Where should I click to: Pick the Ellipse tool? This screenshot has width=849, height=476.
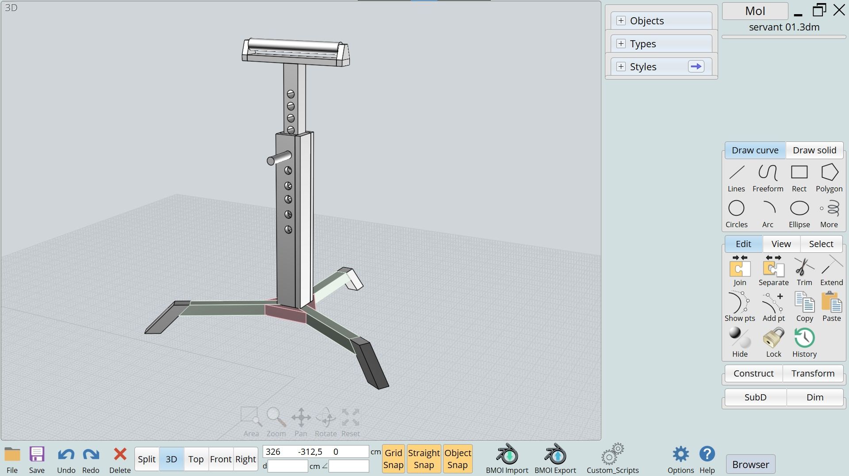799,214
